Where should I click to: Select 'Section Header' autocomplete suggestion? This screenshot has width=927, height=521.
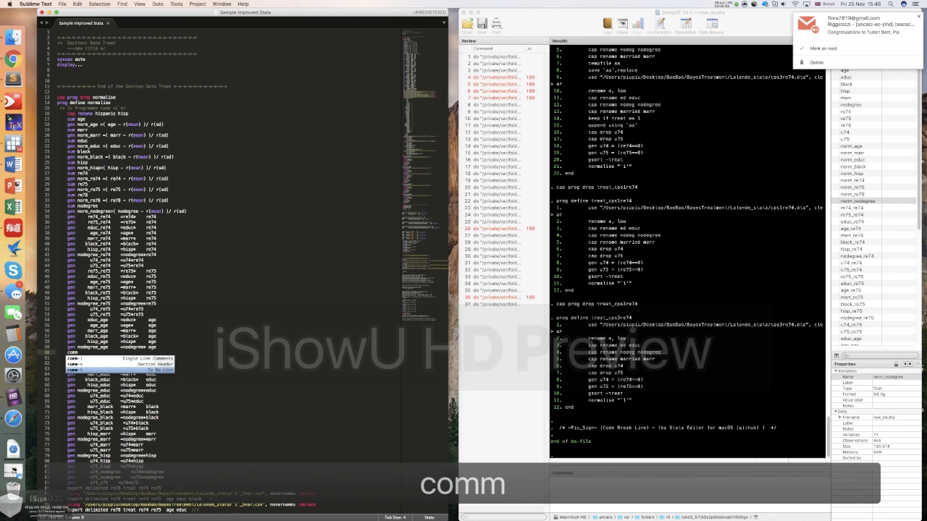pyautogui.click(x=119, y=364)
